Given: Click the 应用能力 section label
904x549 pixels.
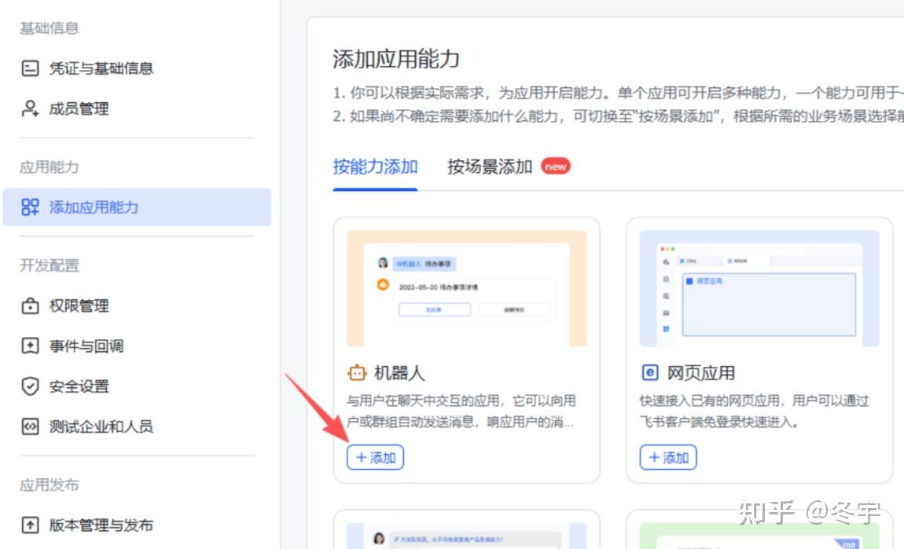Looking at the screenshot, I should (x=50, y=167).
